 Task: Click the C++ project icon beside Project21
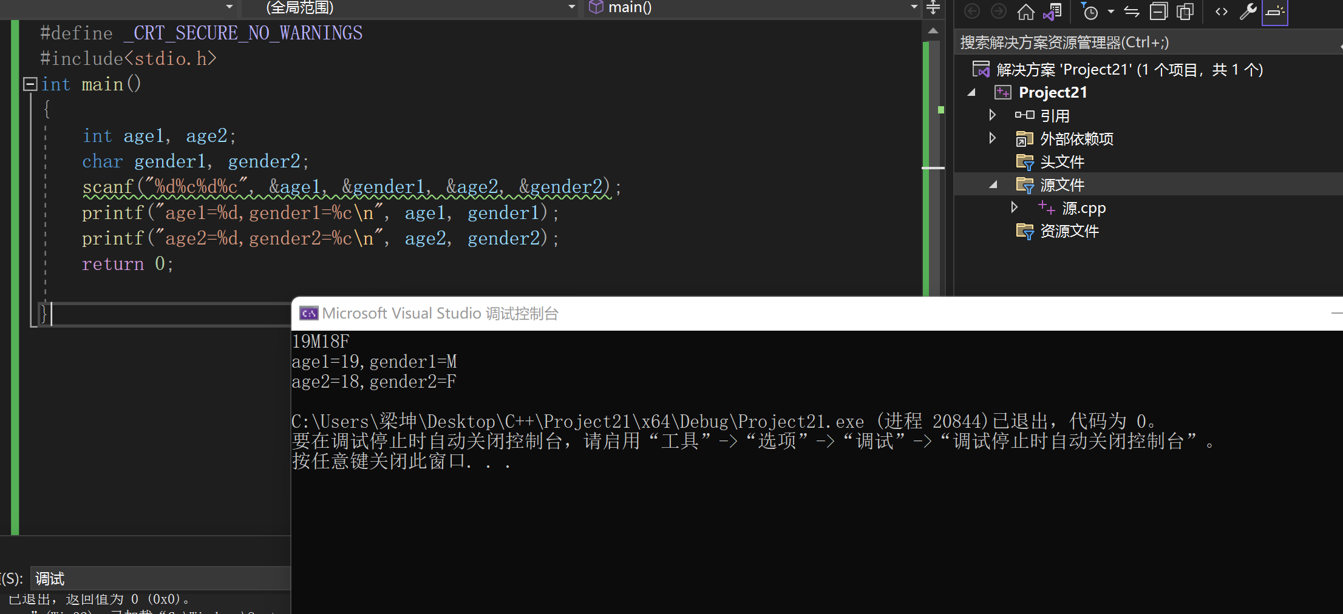[1002, 93]
